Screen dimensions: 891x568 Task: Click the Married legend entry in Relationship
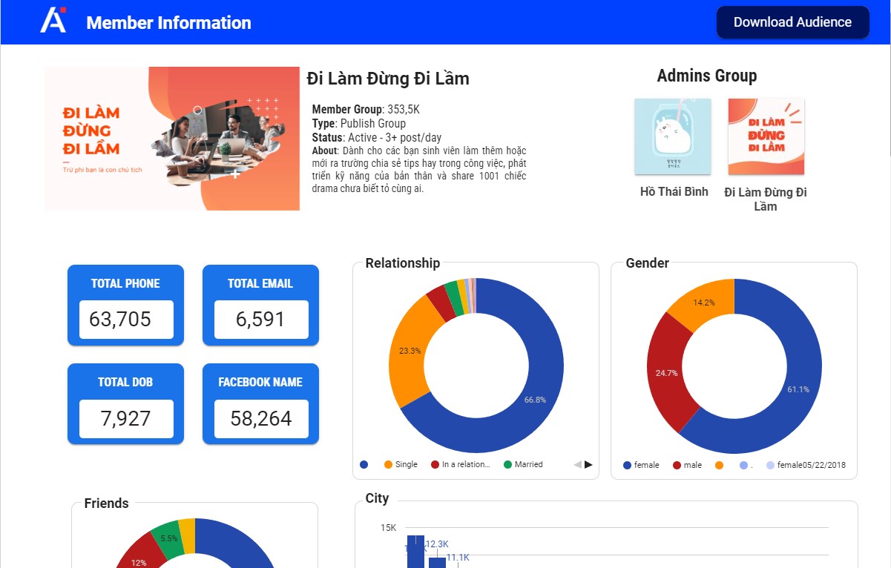[x=523, y=464]
